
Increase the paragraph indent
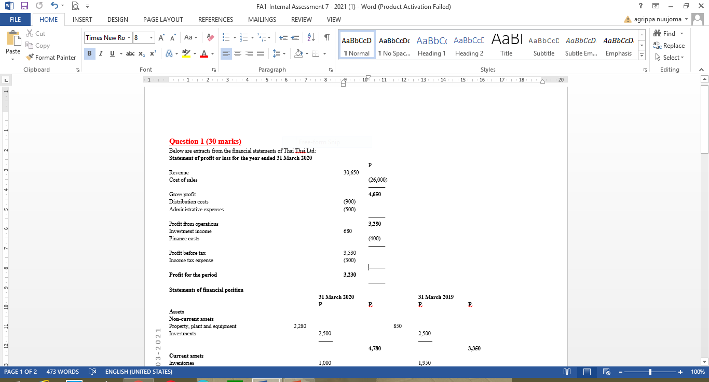tap(294, 38)
